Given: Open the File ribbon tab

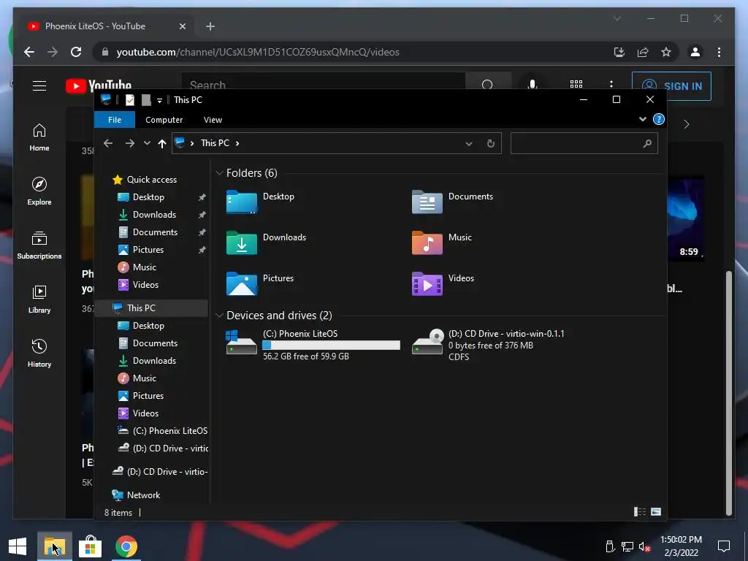Looking at the screenshot, I should tap(115, 120).
